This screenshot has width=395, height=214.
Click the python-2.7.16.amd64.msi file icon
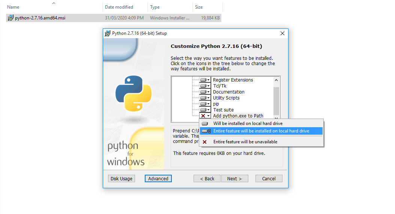click(x=11, y=18)
